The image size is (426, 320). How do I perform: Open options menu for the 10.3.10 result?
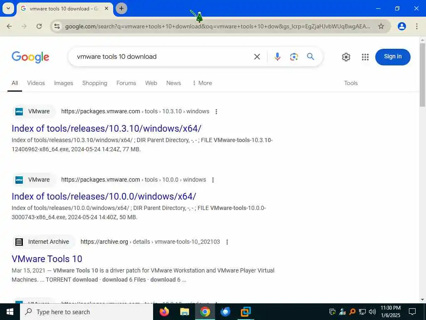[216, 112]
